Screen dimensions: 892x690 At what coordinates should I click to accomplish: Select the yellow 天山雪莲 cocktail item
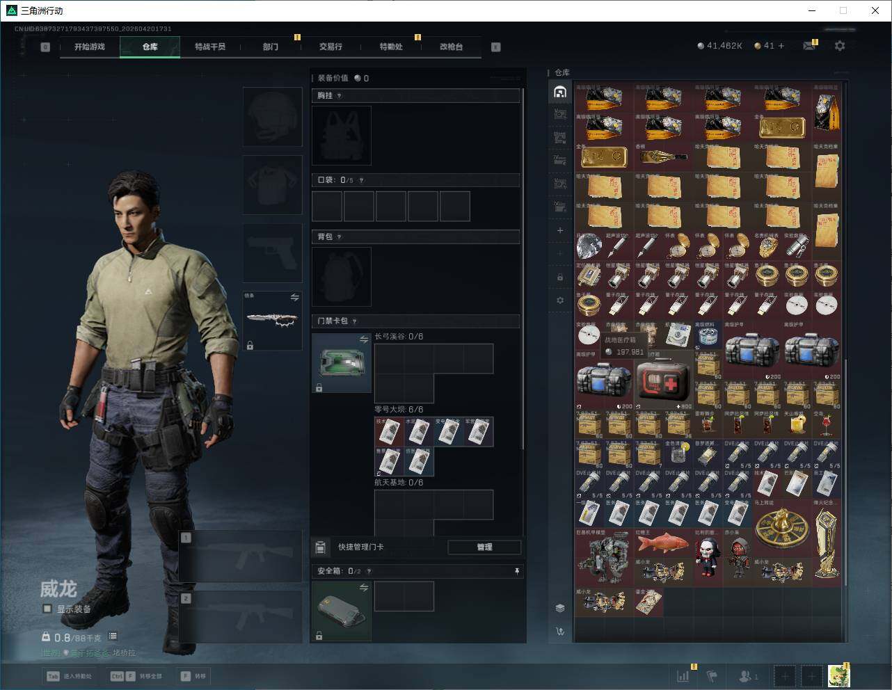797,424
